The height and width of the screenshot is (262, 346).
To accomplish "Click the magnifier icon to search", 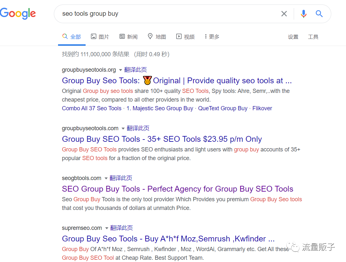I will pyautogui.click(x=319, y=14).
